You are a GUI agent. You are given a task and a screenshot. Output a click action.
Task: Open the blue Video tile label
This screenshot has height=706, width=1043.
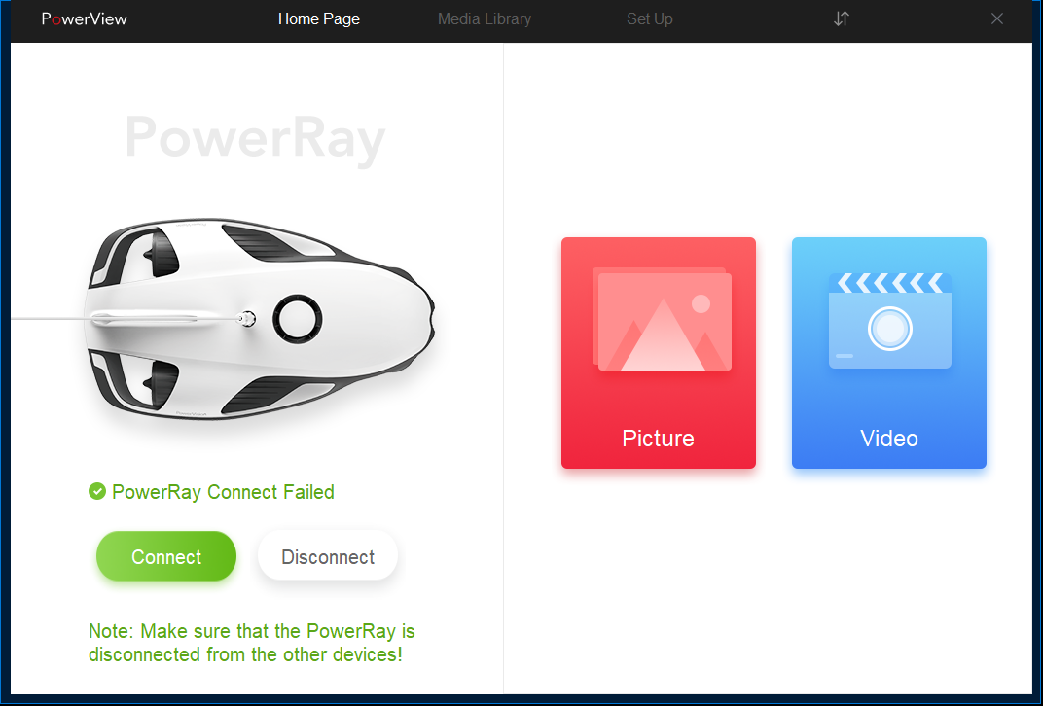point(888,439)
